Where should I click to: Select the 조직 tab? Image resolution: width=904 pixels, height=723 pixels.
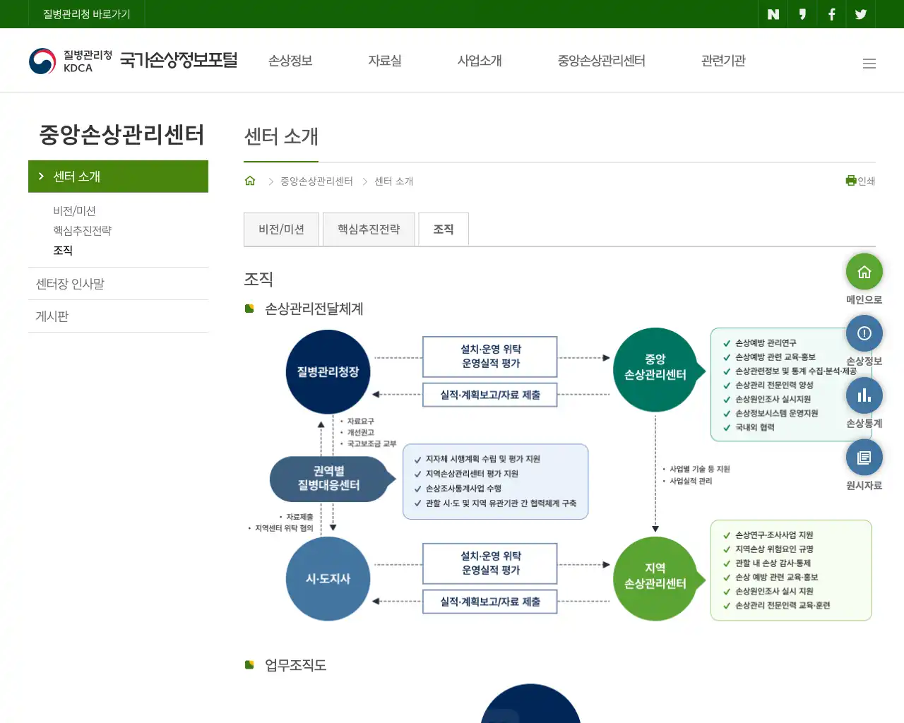[444, 229]
